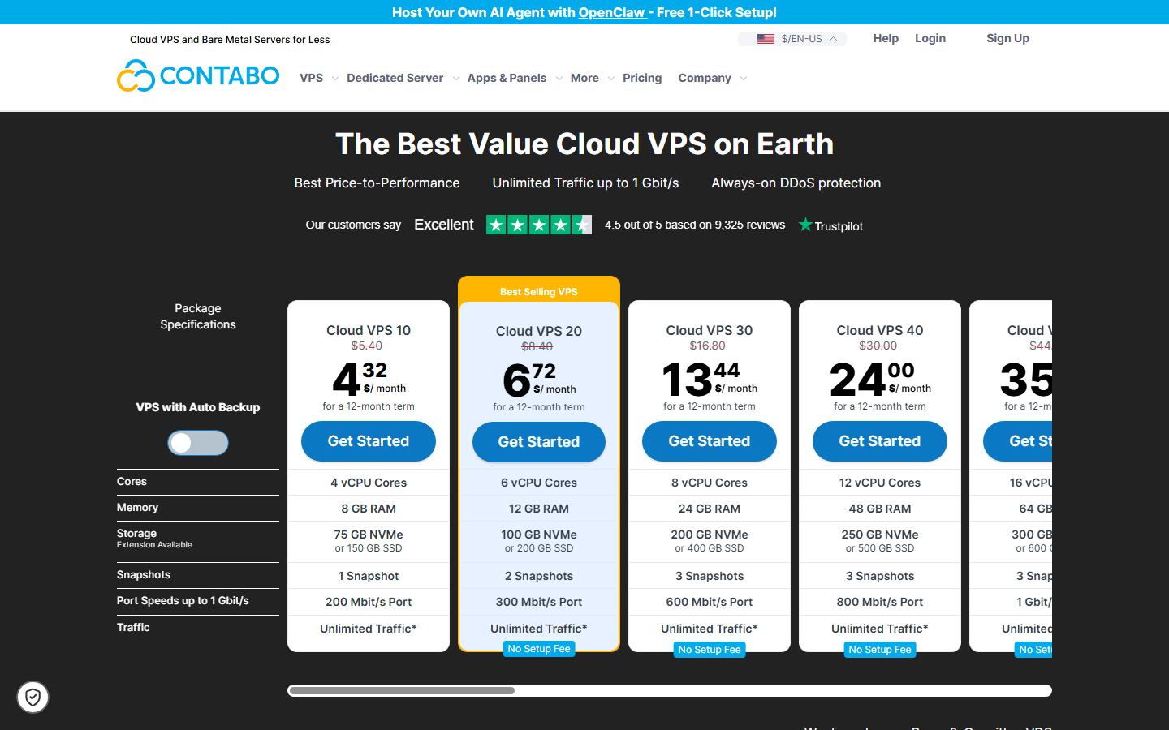This screenshot has height=730, width=1169.
Task: Click the US flag icon
Action: (766, 39)
